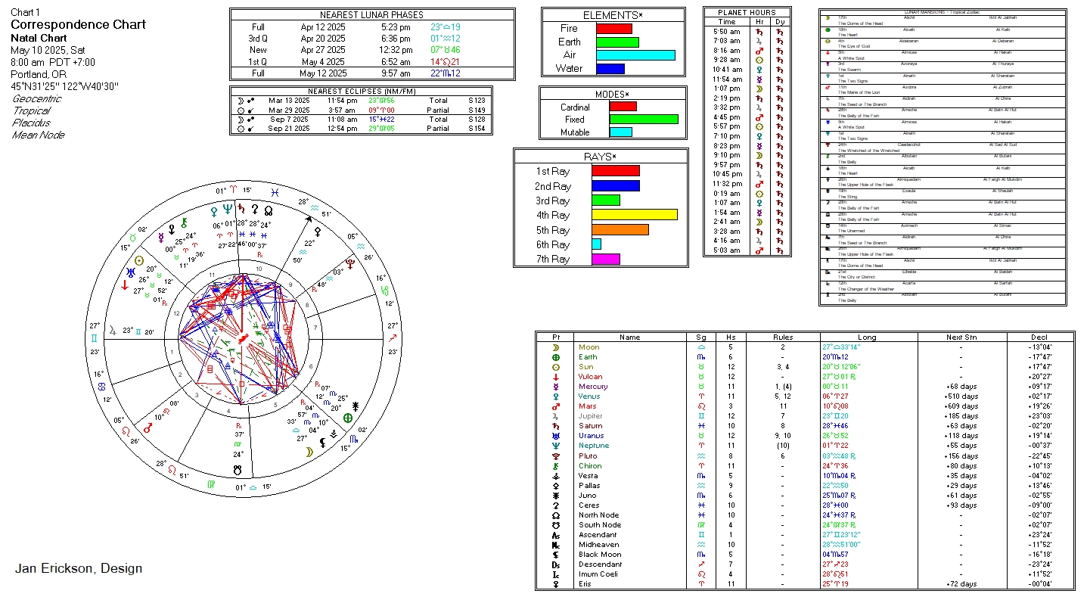This screenshot has width=1087, height=597.
Task: Select the North Node glyph in the table
Action: point(556,515)
